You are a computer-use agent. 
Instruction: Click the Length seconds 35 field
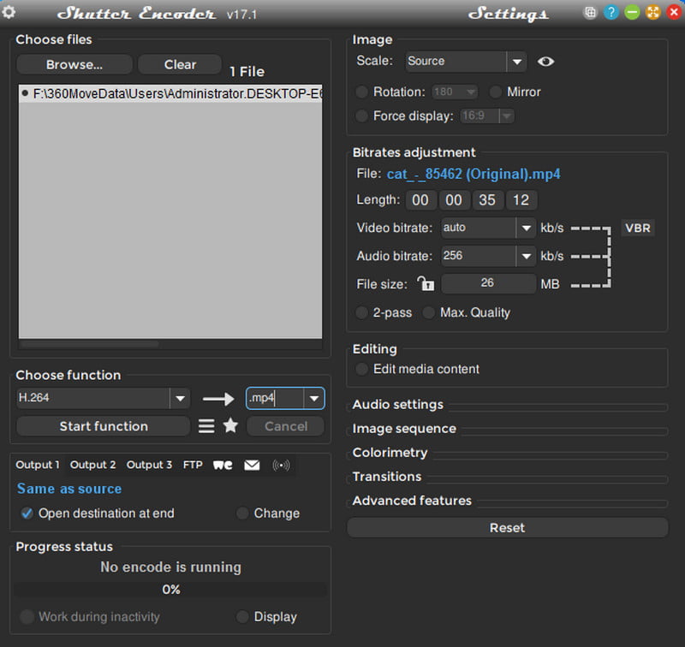(487, 200)
